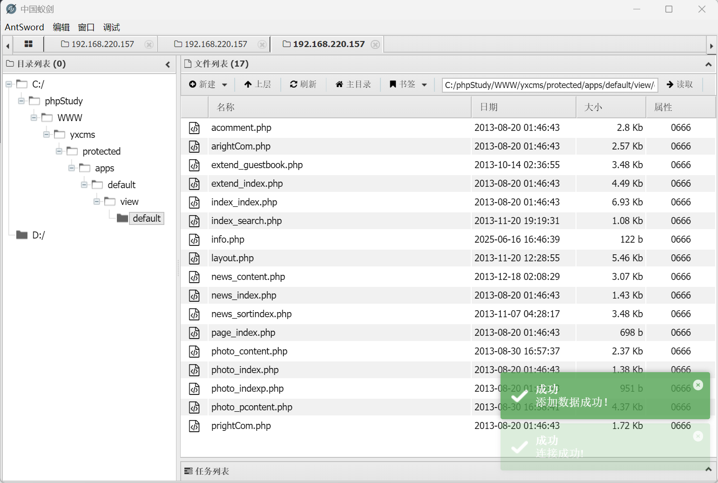Screen dimensions: 718x483
Task: Open the 窗口 menu
Action: [x=86, y=27]
